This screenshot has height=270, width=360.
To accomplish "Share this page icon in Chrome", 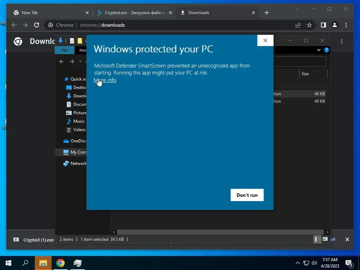I will click(298, 25).
